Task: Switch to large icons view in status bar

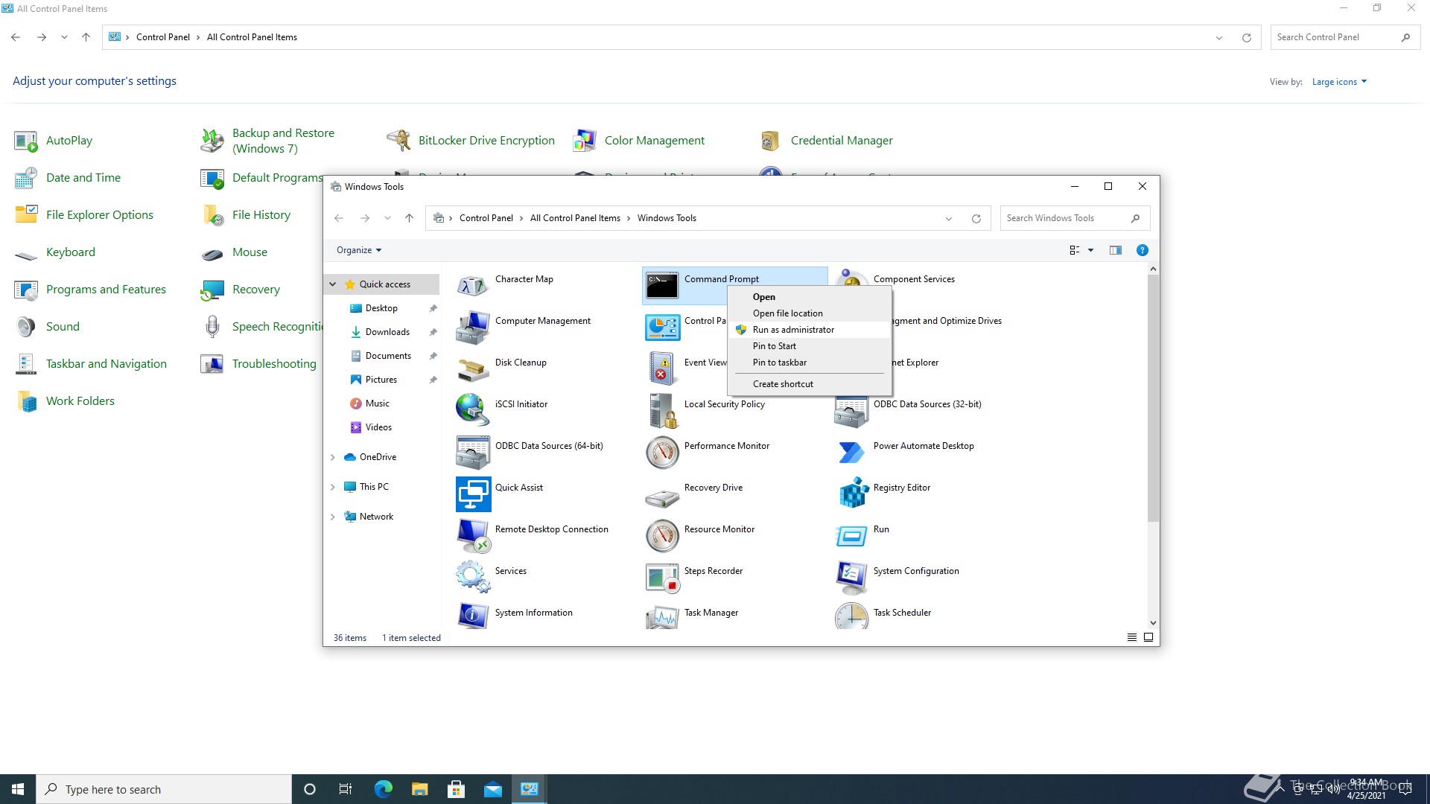Action: [x=1148, y=637]
